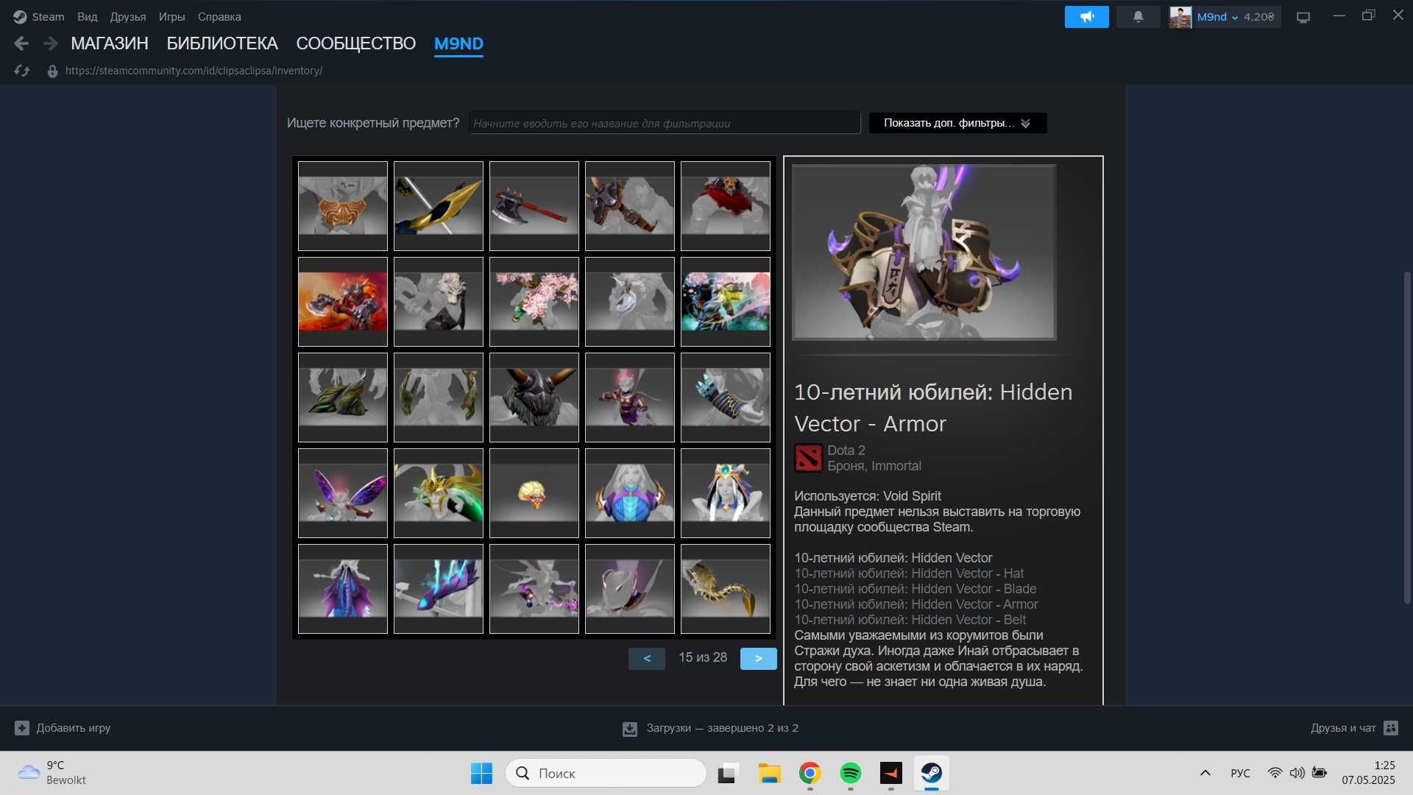Image resolution: width=1413 pixels, height=795 pixels.
Task: Open Google Chrome from the taskbar
Action: pyautogui.click(x=810, y=773)
